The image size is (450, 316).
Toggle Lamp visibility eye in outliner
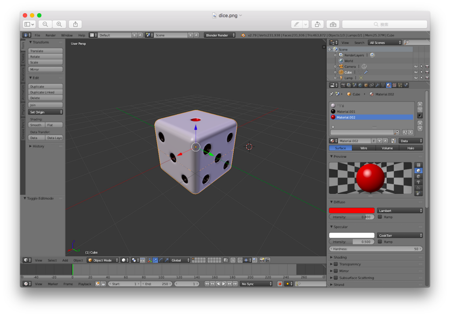pyautogui.click(x=416, y=78)
